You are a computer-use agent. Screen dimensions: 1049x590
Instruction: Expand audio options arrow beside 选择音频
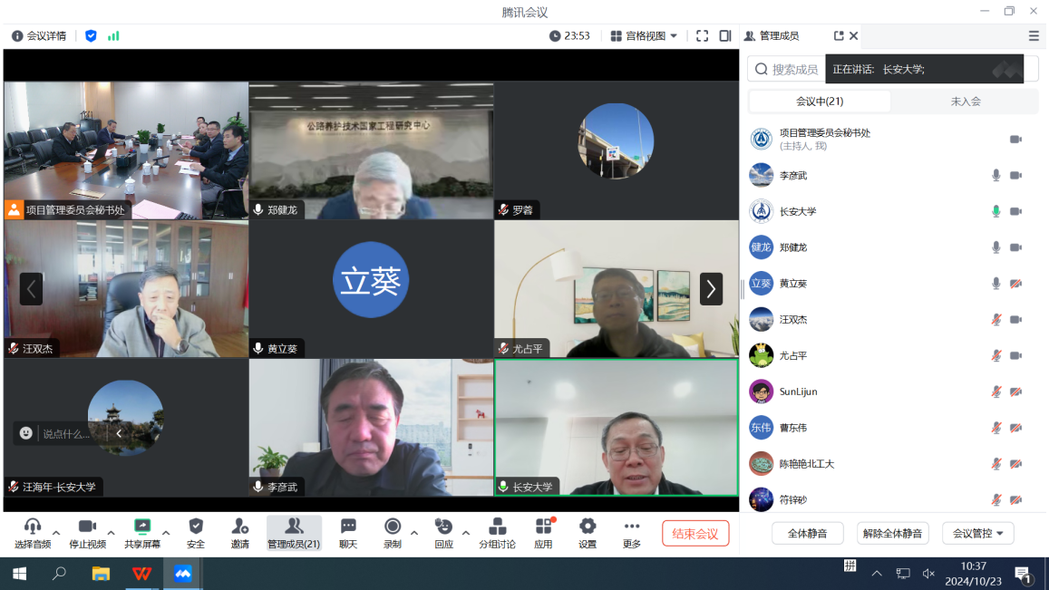click(x=56, y=533)
